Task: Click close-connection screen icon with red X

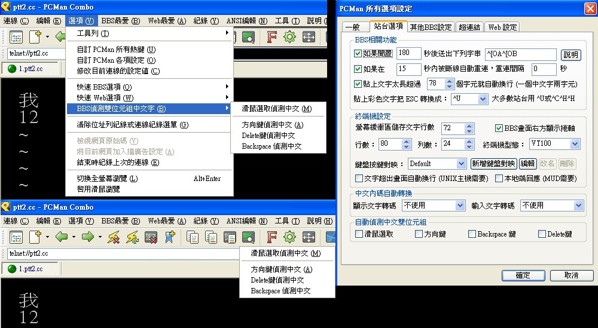Action: click(151, 237)
